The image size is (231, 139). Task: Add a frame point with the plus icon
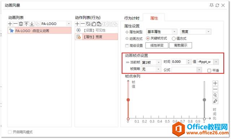(x=215, y=83)
